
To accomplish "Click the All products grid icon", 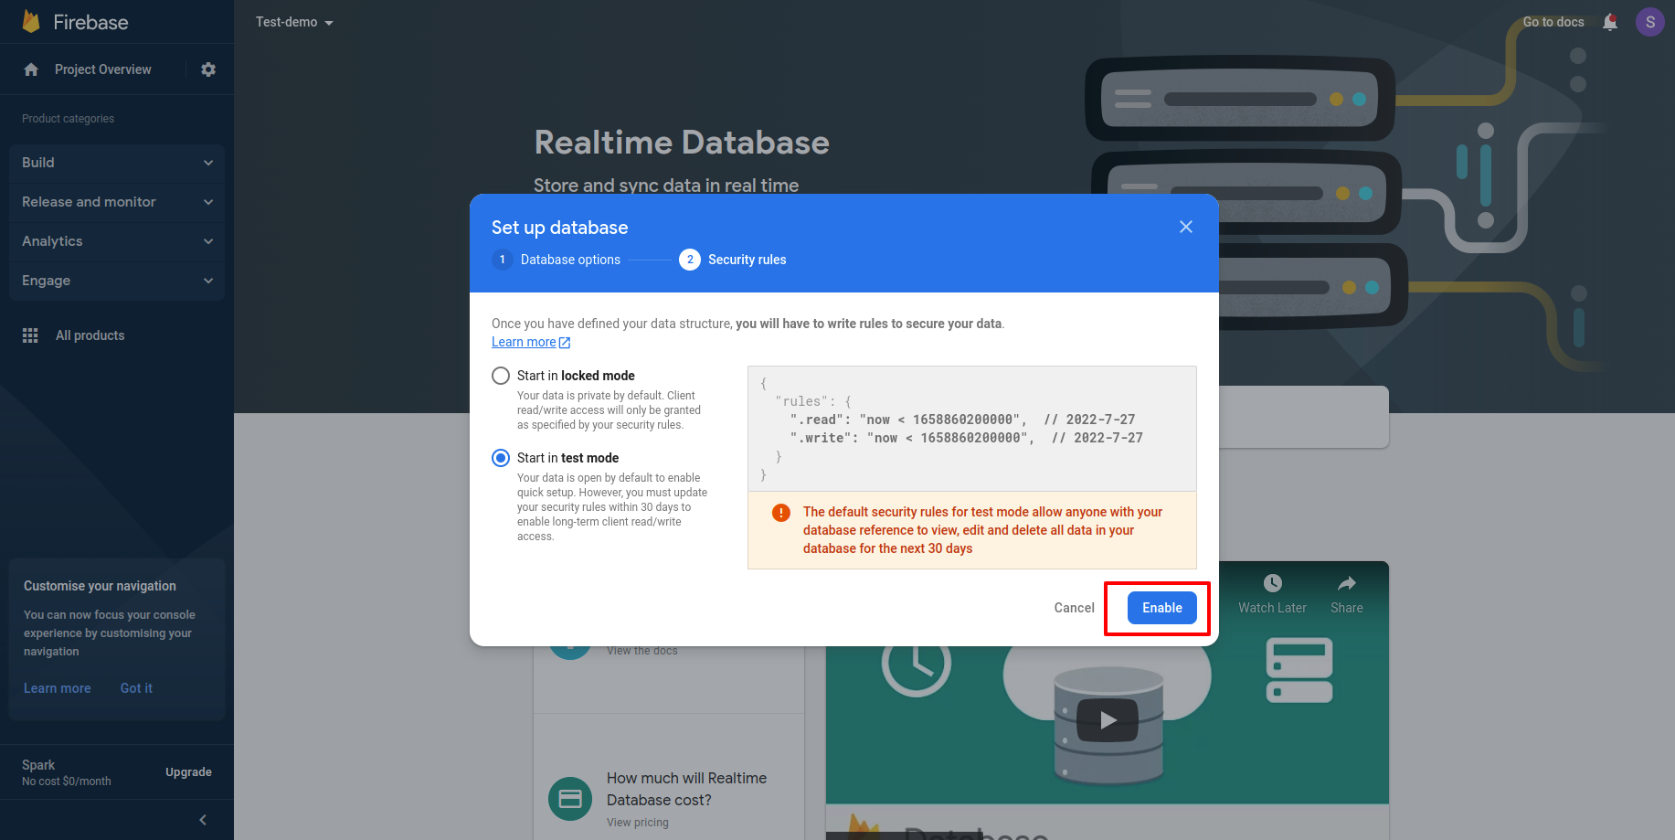I will coord(30,335).
